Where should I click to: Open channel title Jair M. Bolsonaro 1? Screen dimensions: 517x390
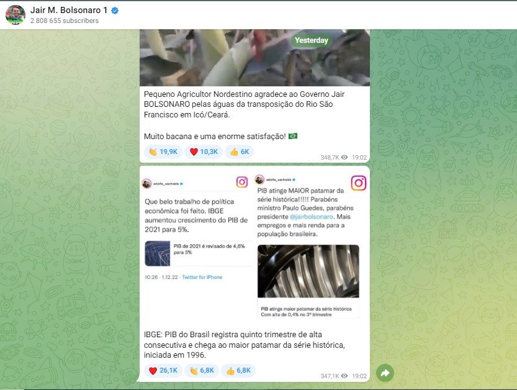(69, 10)
